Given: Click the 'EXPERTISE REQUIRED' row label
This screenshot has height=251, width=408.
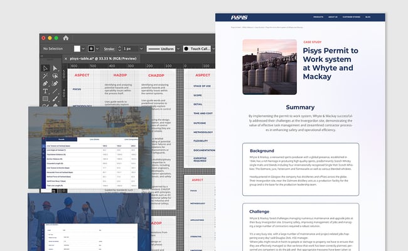Looking at the screenshot, I should pyautogui.click(x=200, y=159).
